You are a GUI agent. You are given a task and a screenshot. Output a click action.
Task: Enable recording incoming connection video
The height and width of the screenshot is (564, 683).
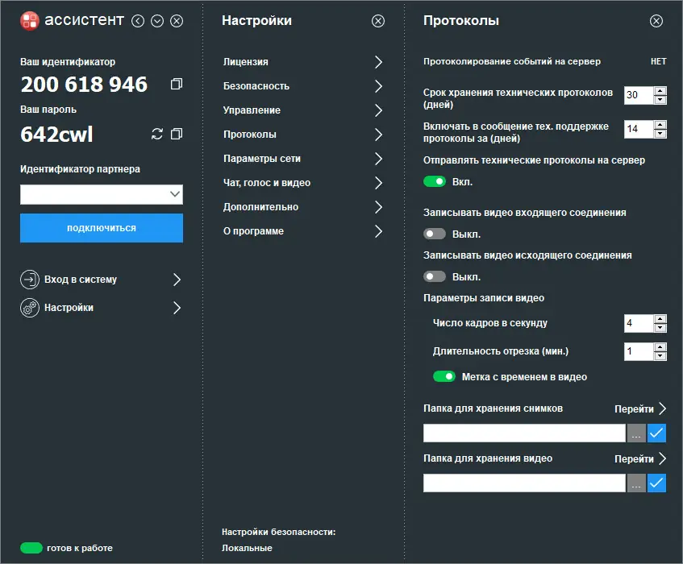[x=435, y=234]
